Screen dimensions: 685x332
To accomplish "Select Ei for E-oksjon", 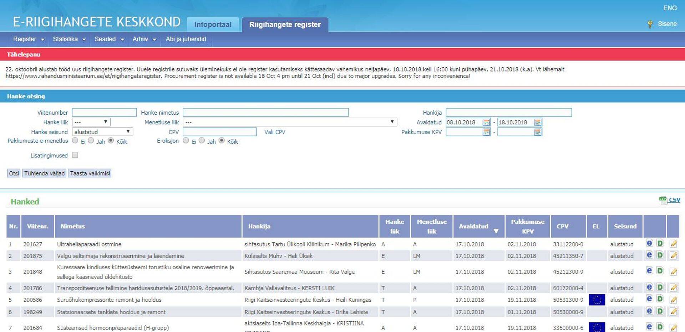I will point(186,141).
